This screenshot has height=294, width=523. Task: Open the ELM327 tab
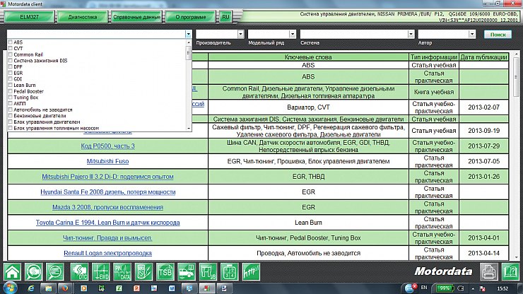(29, 17)
